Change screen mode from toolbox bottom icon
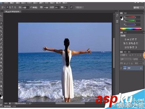This screenshot has width=145, height=109. (1, 105)
